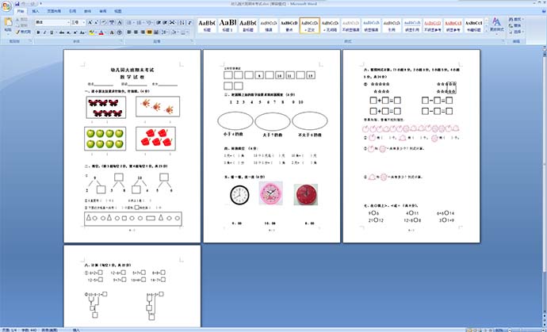
Task: Open the Change Case Aa dropdown
Action: (82, 32)
